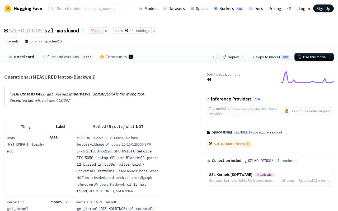
Task: Click the heart Like button
Action: click(x=96, y=31)
